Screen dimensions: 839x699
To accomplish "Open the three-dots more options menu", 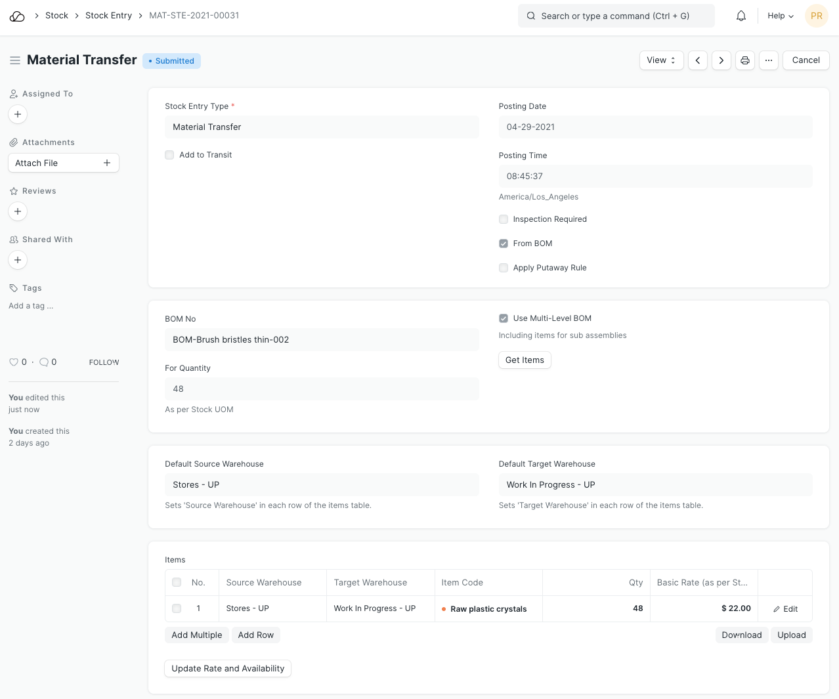I will click(x=768, y=60).
